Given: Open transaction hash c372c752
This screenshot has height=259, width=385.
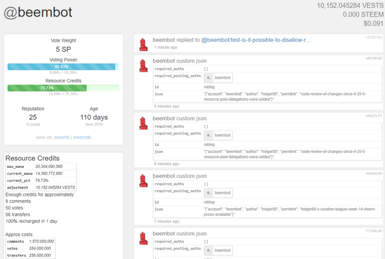Looking at the screenshot, I should coord(373,37).
